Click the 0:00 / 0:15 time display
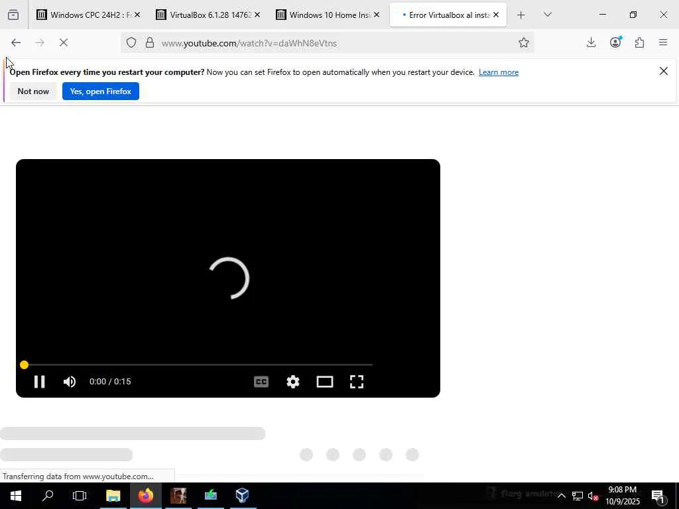 pos(110,382)
